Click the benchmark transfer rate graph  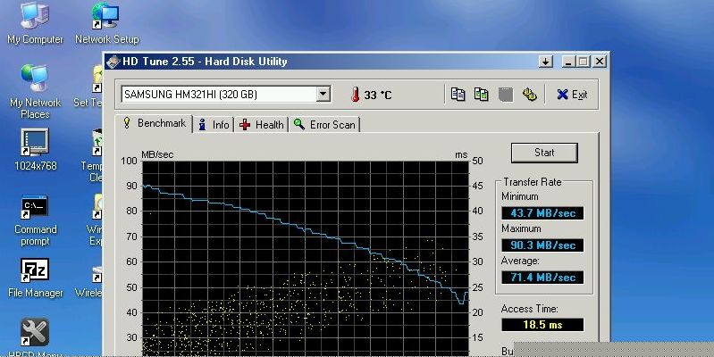pos(306,258)
